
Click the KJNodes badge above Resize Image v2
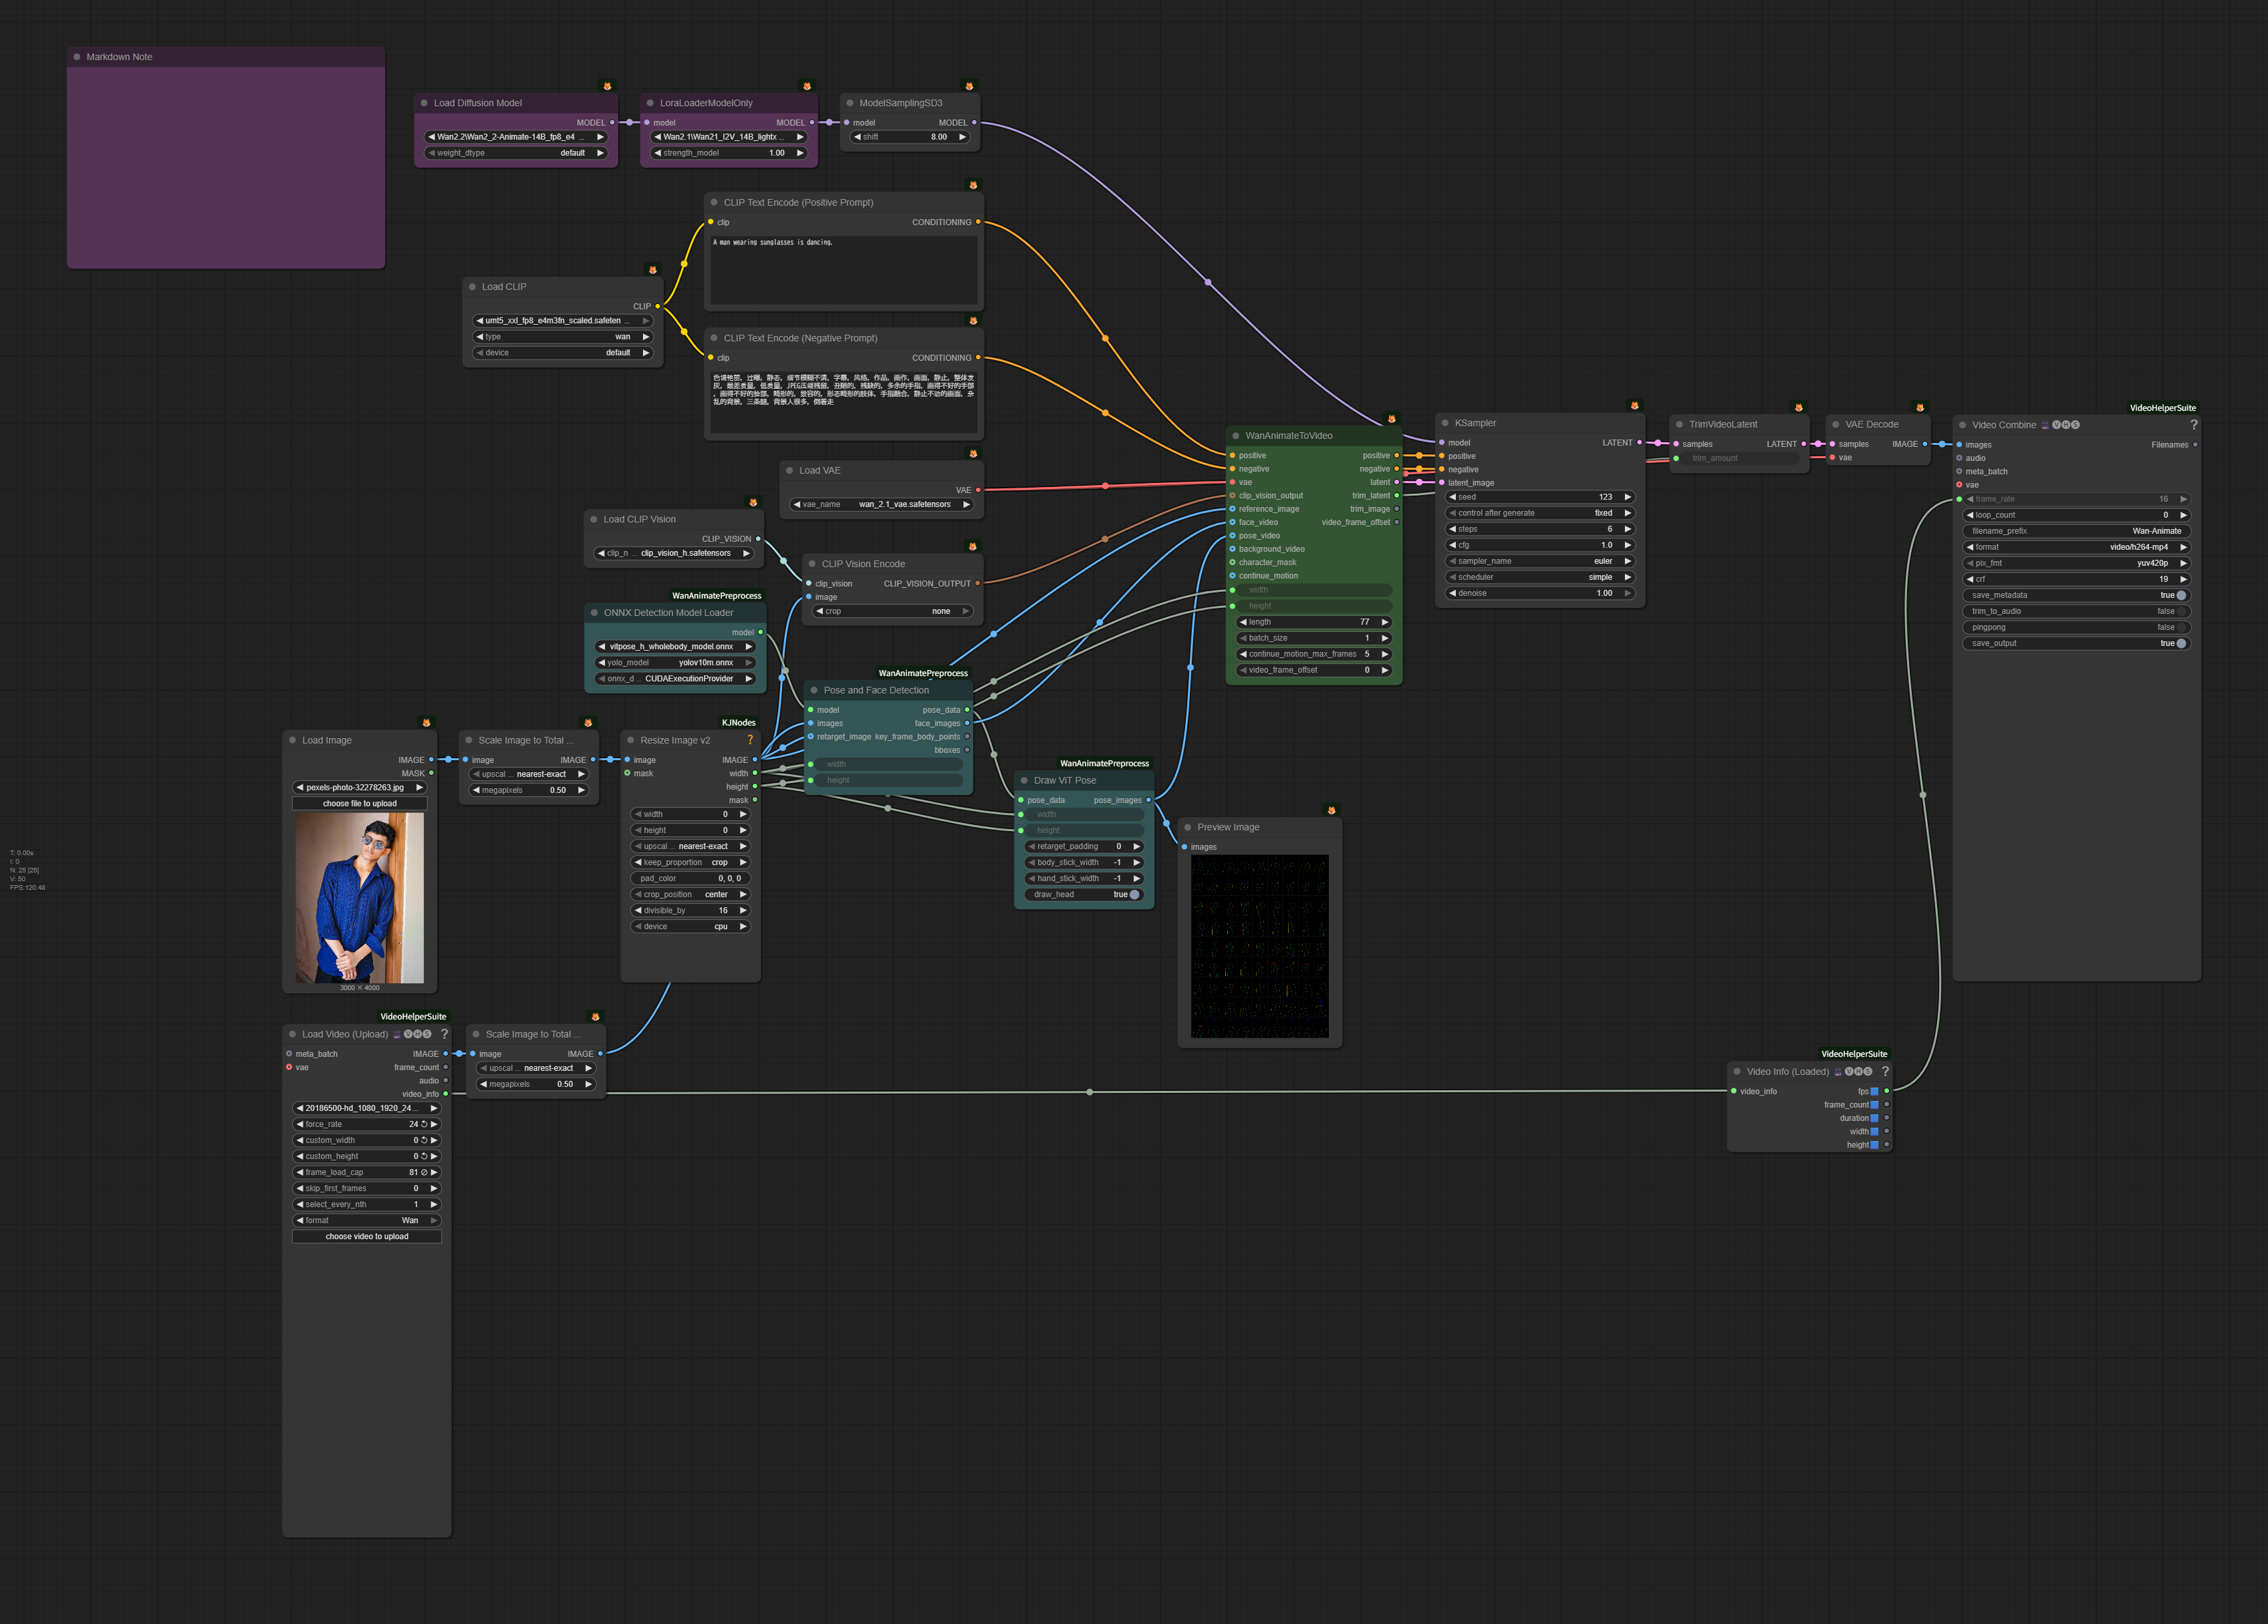(x=738, y=723)
